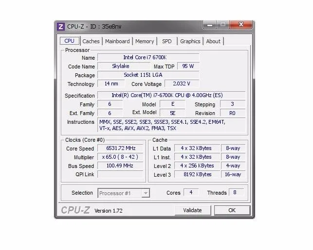This screenshot has width=313, height=250.
Task: Click the Max TDP value 95 W
Action: (x=188, y=66)
